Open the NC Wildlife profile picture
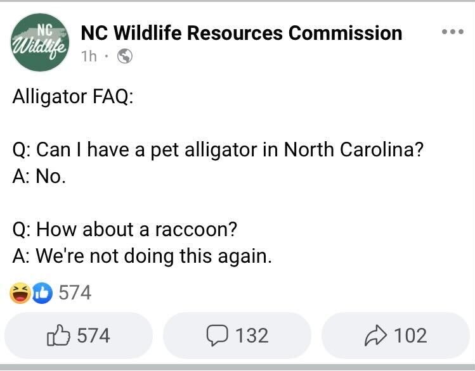The height and width of the screenshot is (371, 475). 41,42
